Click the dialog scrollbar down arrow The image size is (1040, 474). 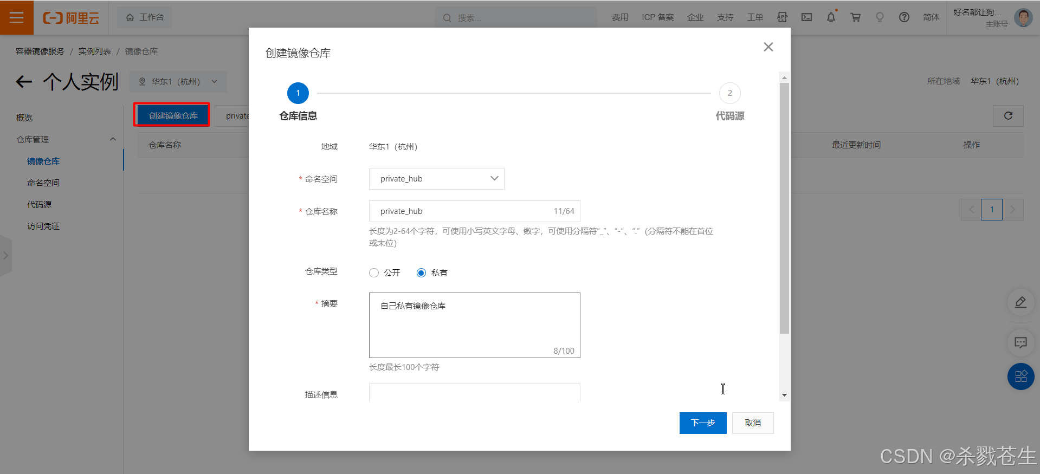click(784, 395)
